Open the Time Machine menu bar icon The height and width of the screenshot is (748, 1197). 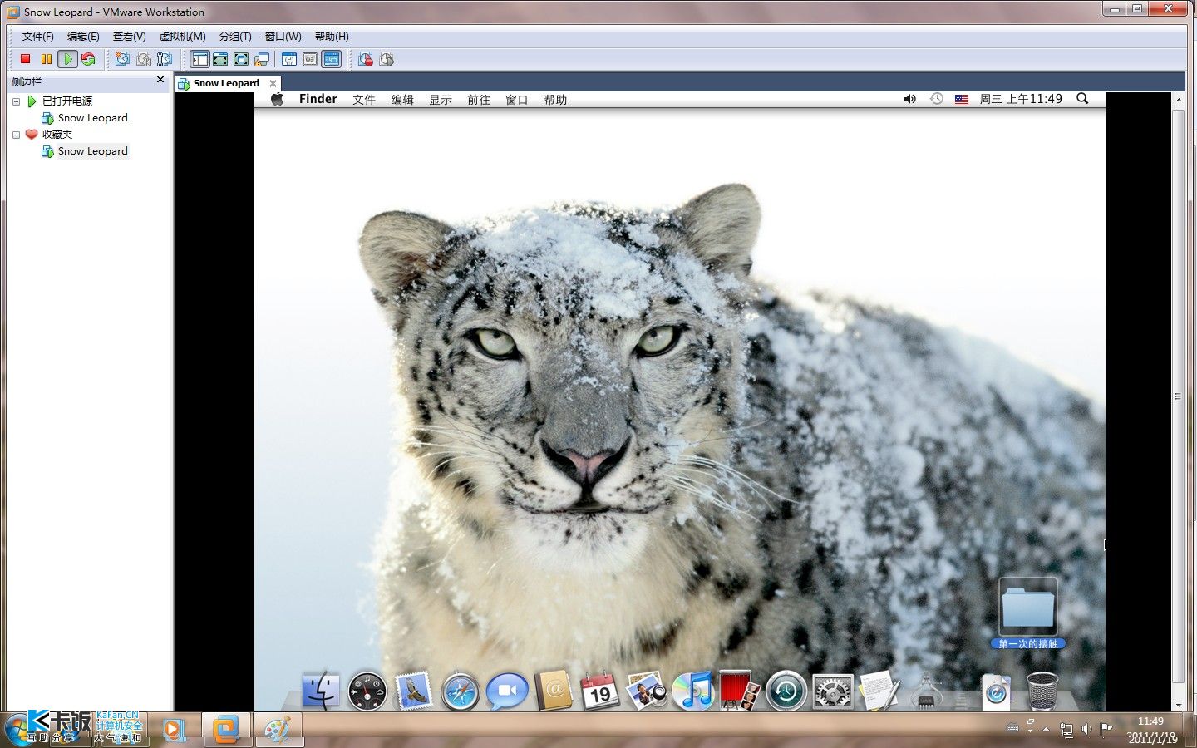(x=936, y=99)
